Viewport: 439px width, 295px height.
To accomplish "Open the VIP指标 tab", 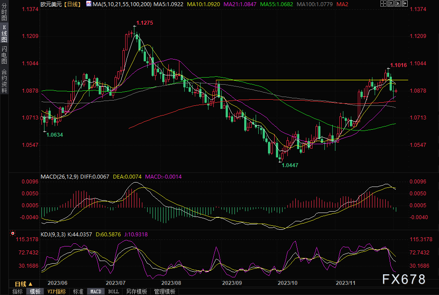I will pos(56,291).
